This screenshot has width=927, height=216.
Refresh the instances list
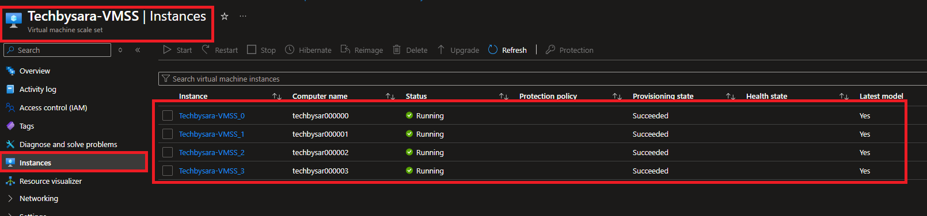[507, 50]
